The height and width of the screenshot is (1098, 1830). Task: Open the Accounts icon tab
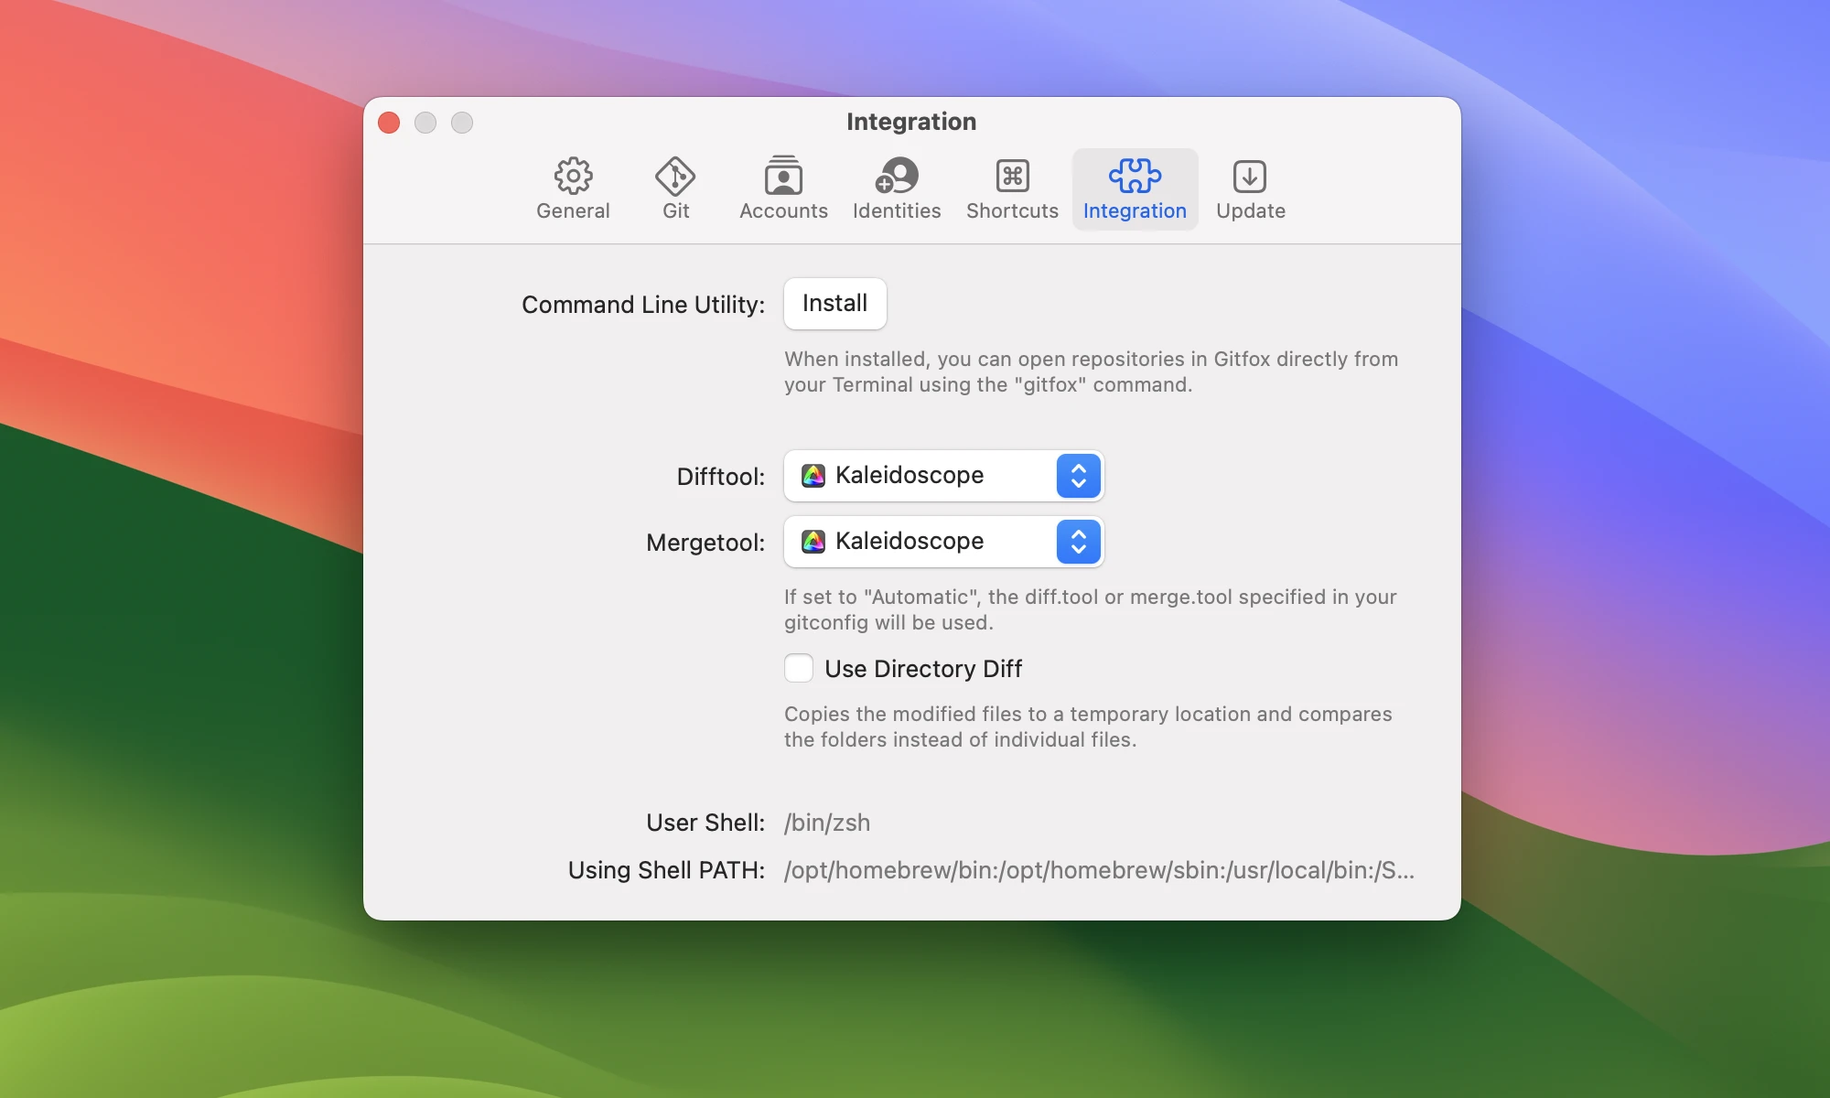click(x=783, y=176)
